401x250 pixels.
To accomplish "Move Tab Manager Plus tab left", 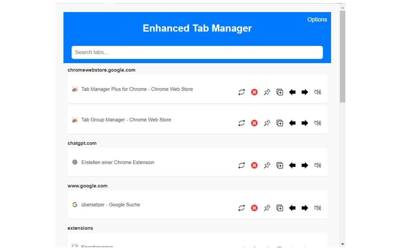I will click(292, 92).
